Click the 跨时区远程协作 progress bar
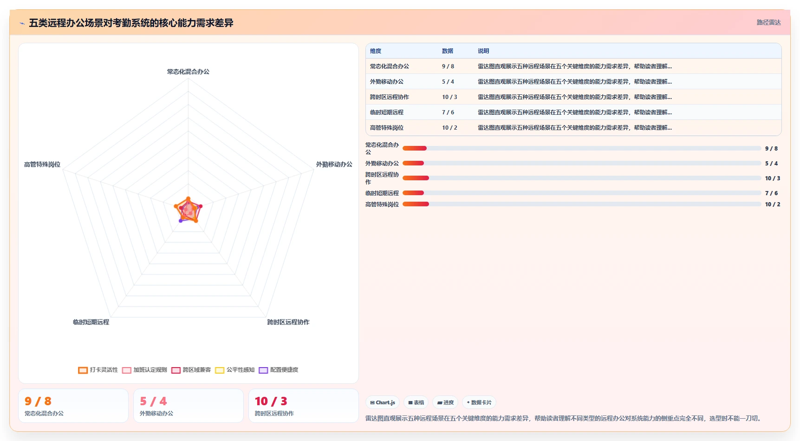 tap(582, 178)
